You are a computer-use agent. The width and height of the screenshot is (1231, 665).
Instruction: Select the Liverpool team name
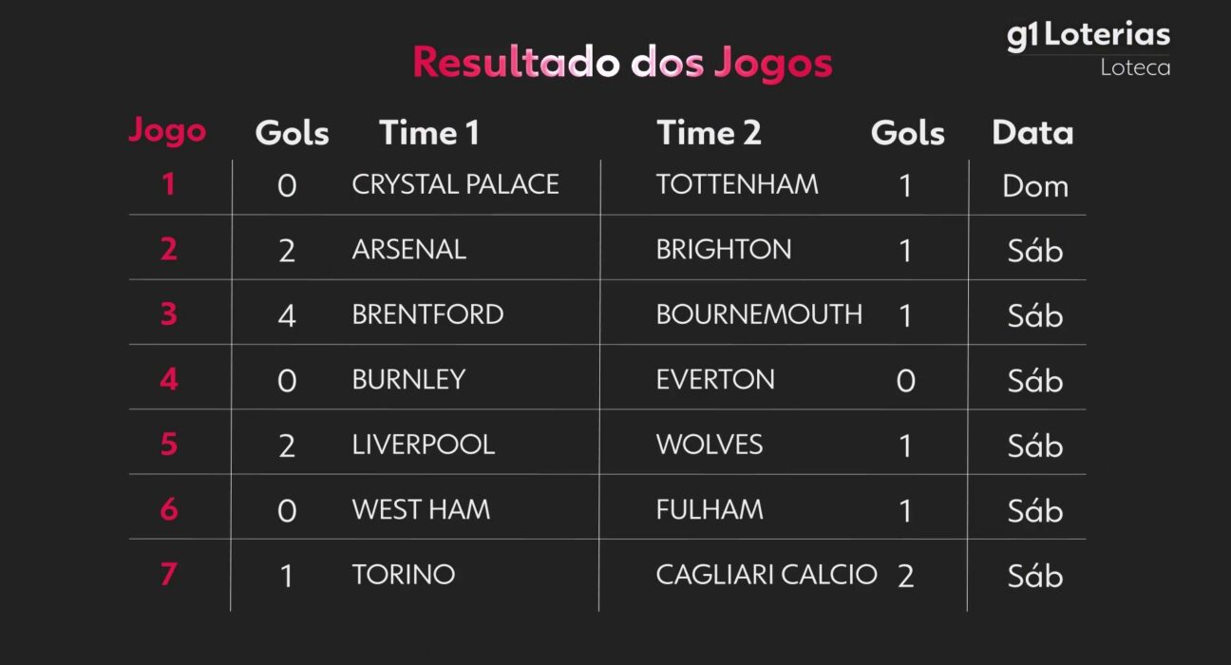pyautogui.click(x=423, y=445)
